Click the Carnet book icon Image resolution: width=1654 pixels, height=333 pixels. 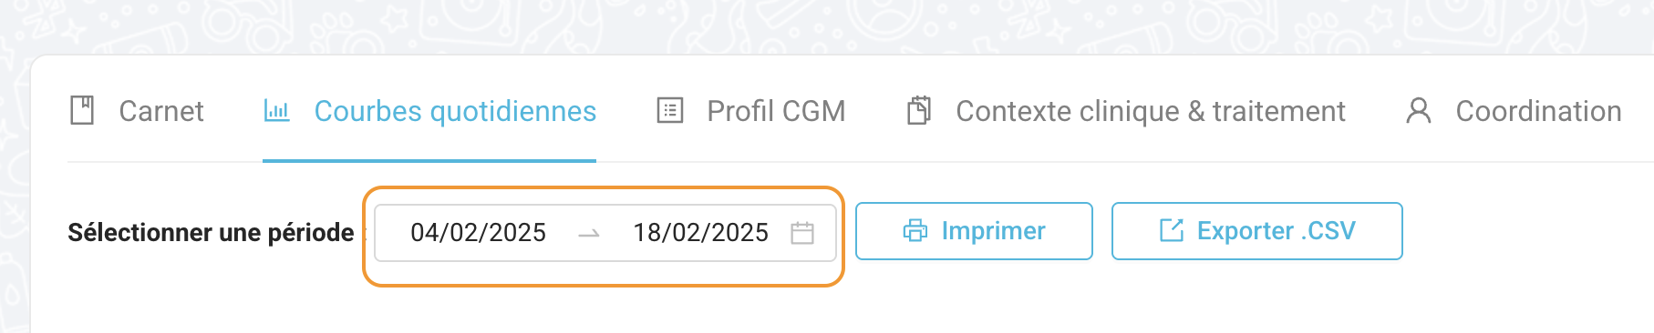point(82,111)
